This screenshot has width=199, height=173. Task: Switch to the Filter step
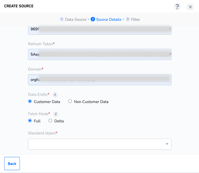click(x=135, y=19)
